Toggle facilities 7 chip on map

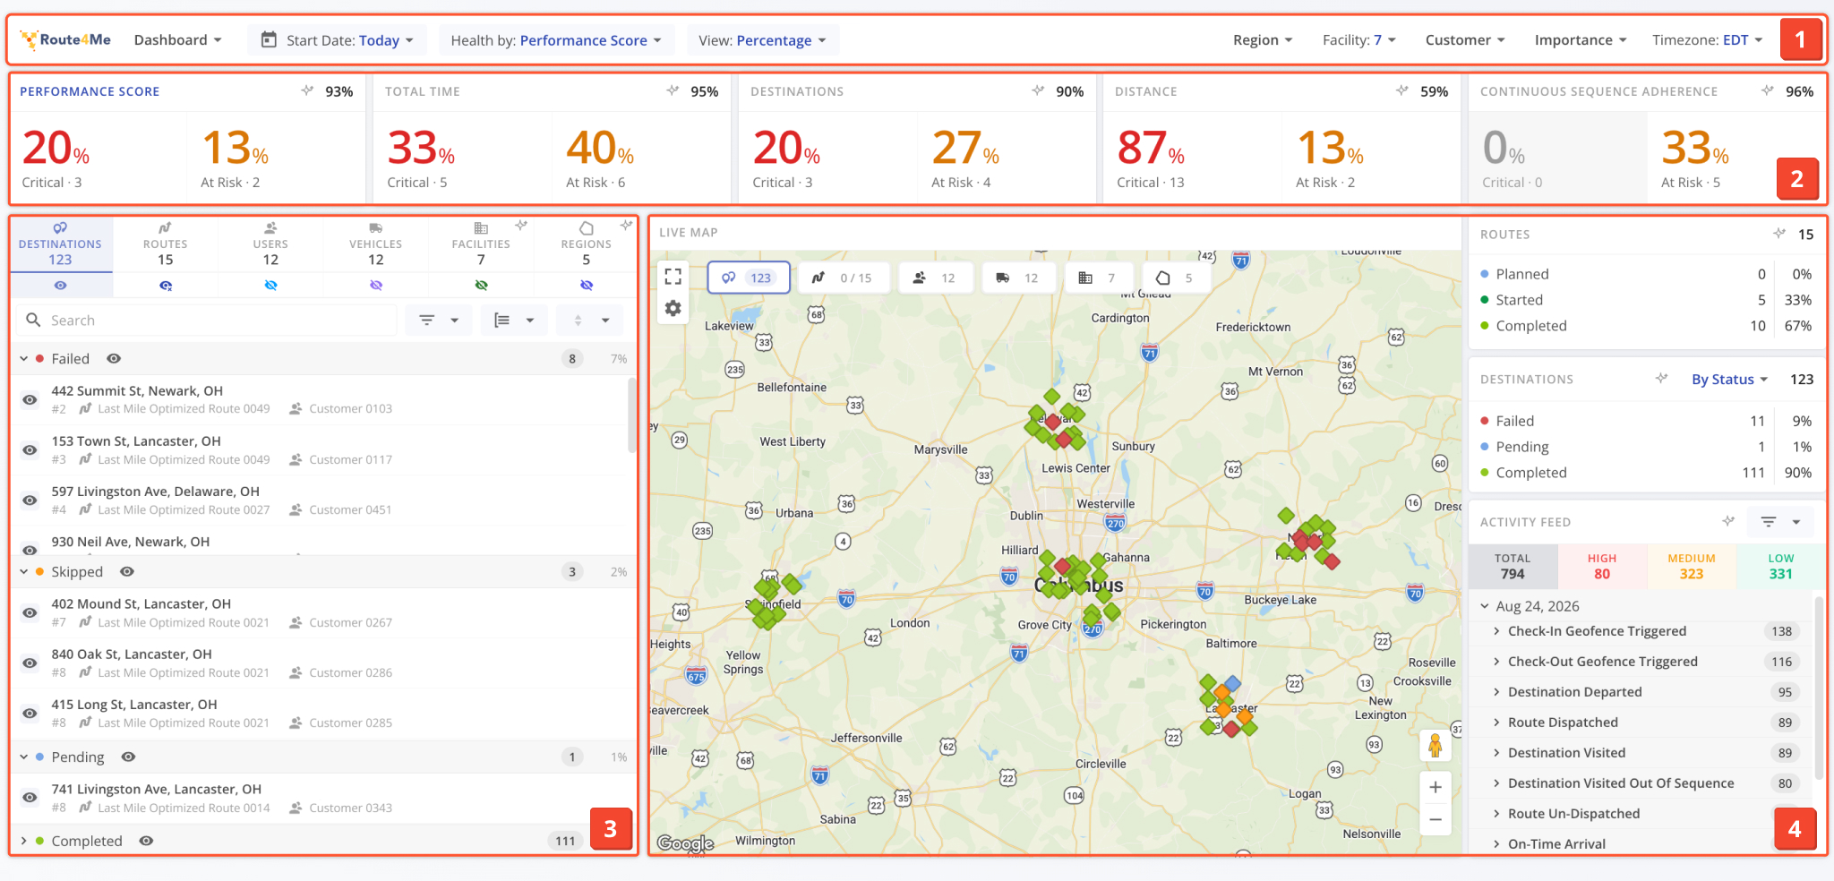pyautogui.click(x=1098, y=278)
